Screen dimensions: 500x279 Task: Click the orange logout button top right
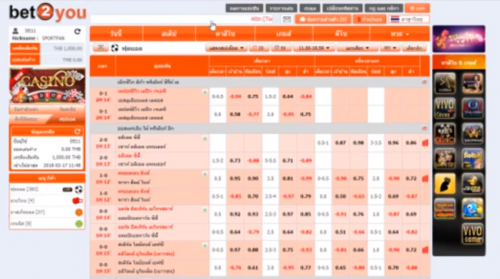point(417,8)
